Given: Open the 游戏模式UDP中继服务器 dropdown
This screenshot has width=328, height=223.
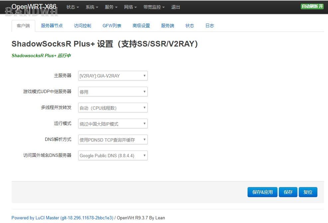Looking at the screenshot, I should 113,92.
